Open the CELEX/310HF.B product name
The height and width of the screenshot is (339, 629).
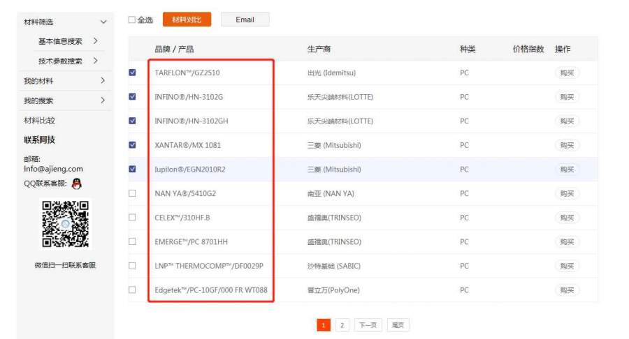(182, 218)
